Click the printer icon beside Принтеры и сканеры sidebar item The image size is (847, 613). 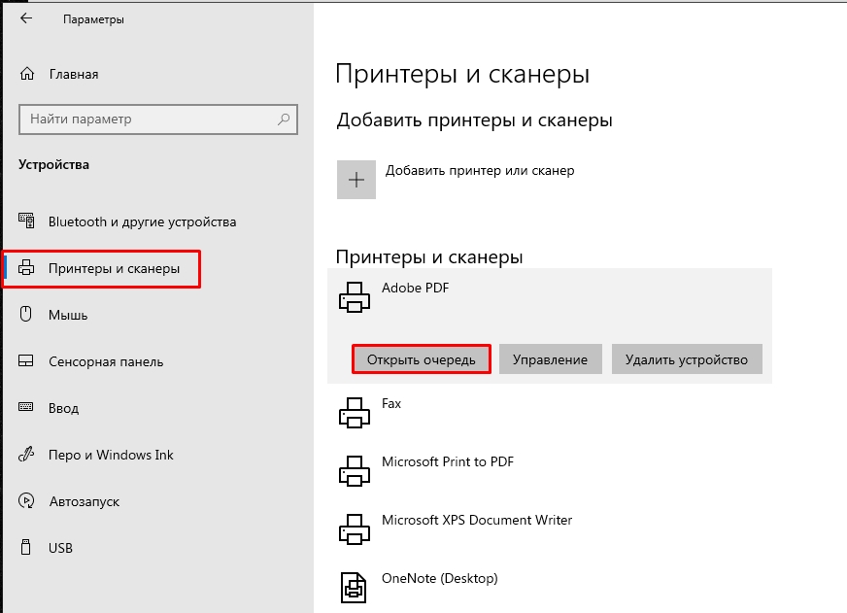[26, 267]
